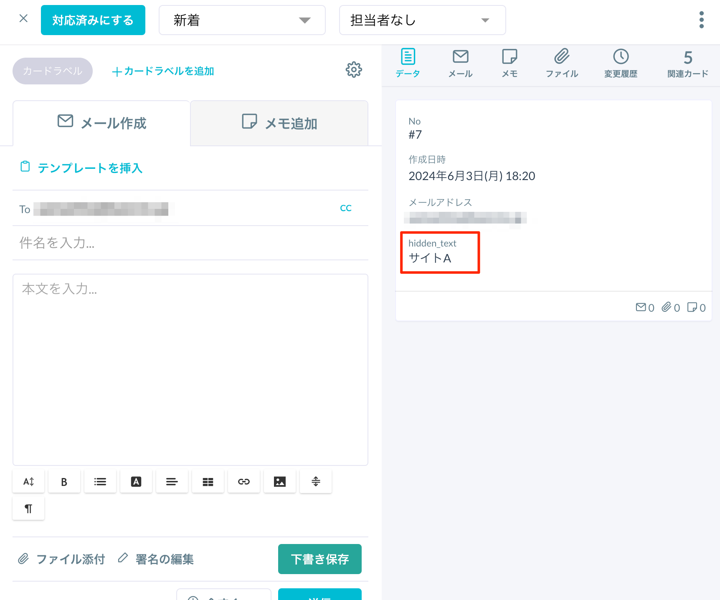Screen dimensions: 720x600
Task: Open the 新着 status dropdown
Action: [x=242, y=20]
